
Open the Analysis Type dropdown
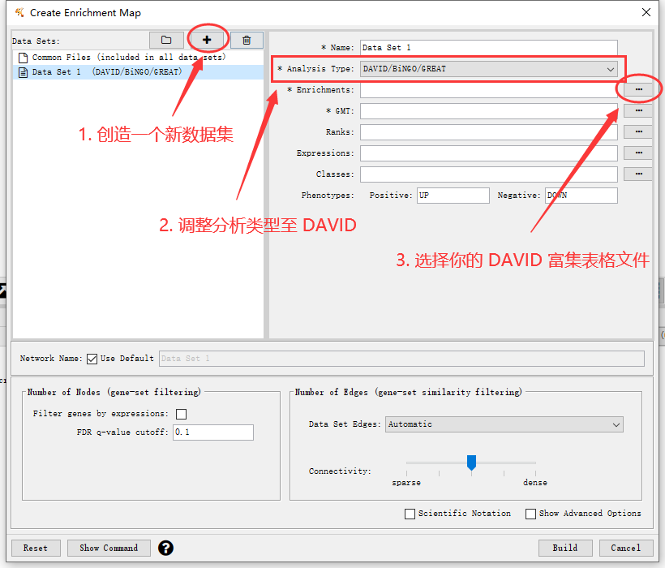point(489,69)
